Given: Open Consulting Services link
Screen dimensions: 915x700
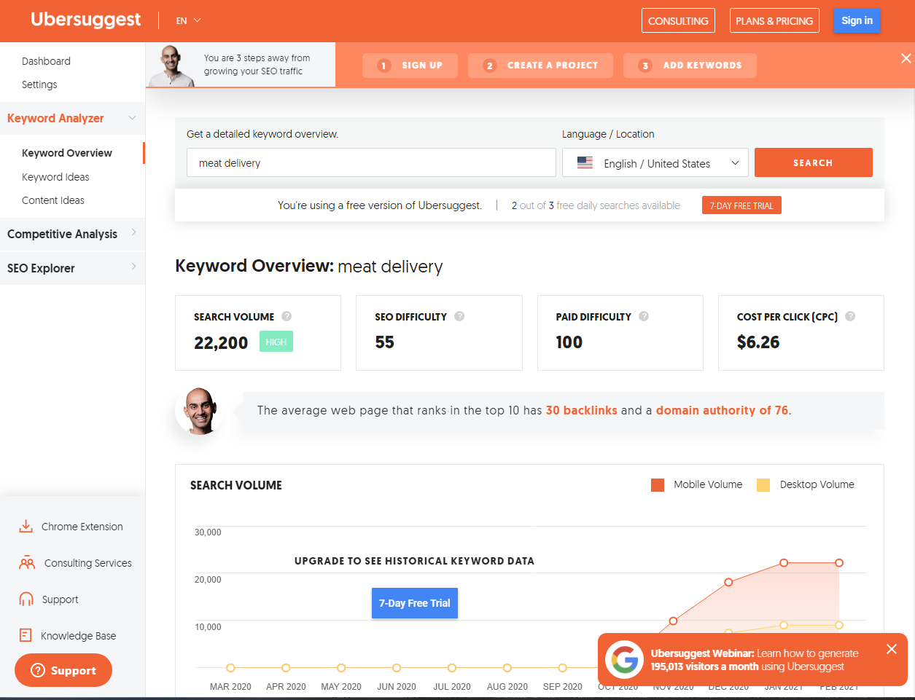Looking at the screenshot, I should tap(88, 563).
